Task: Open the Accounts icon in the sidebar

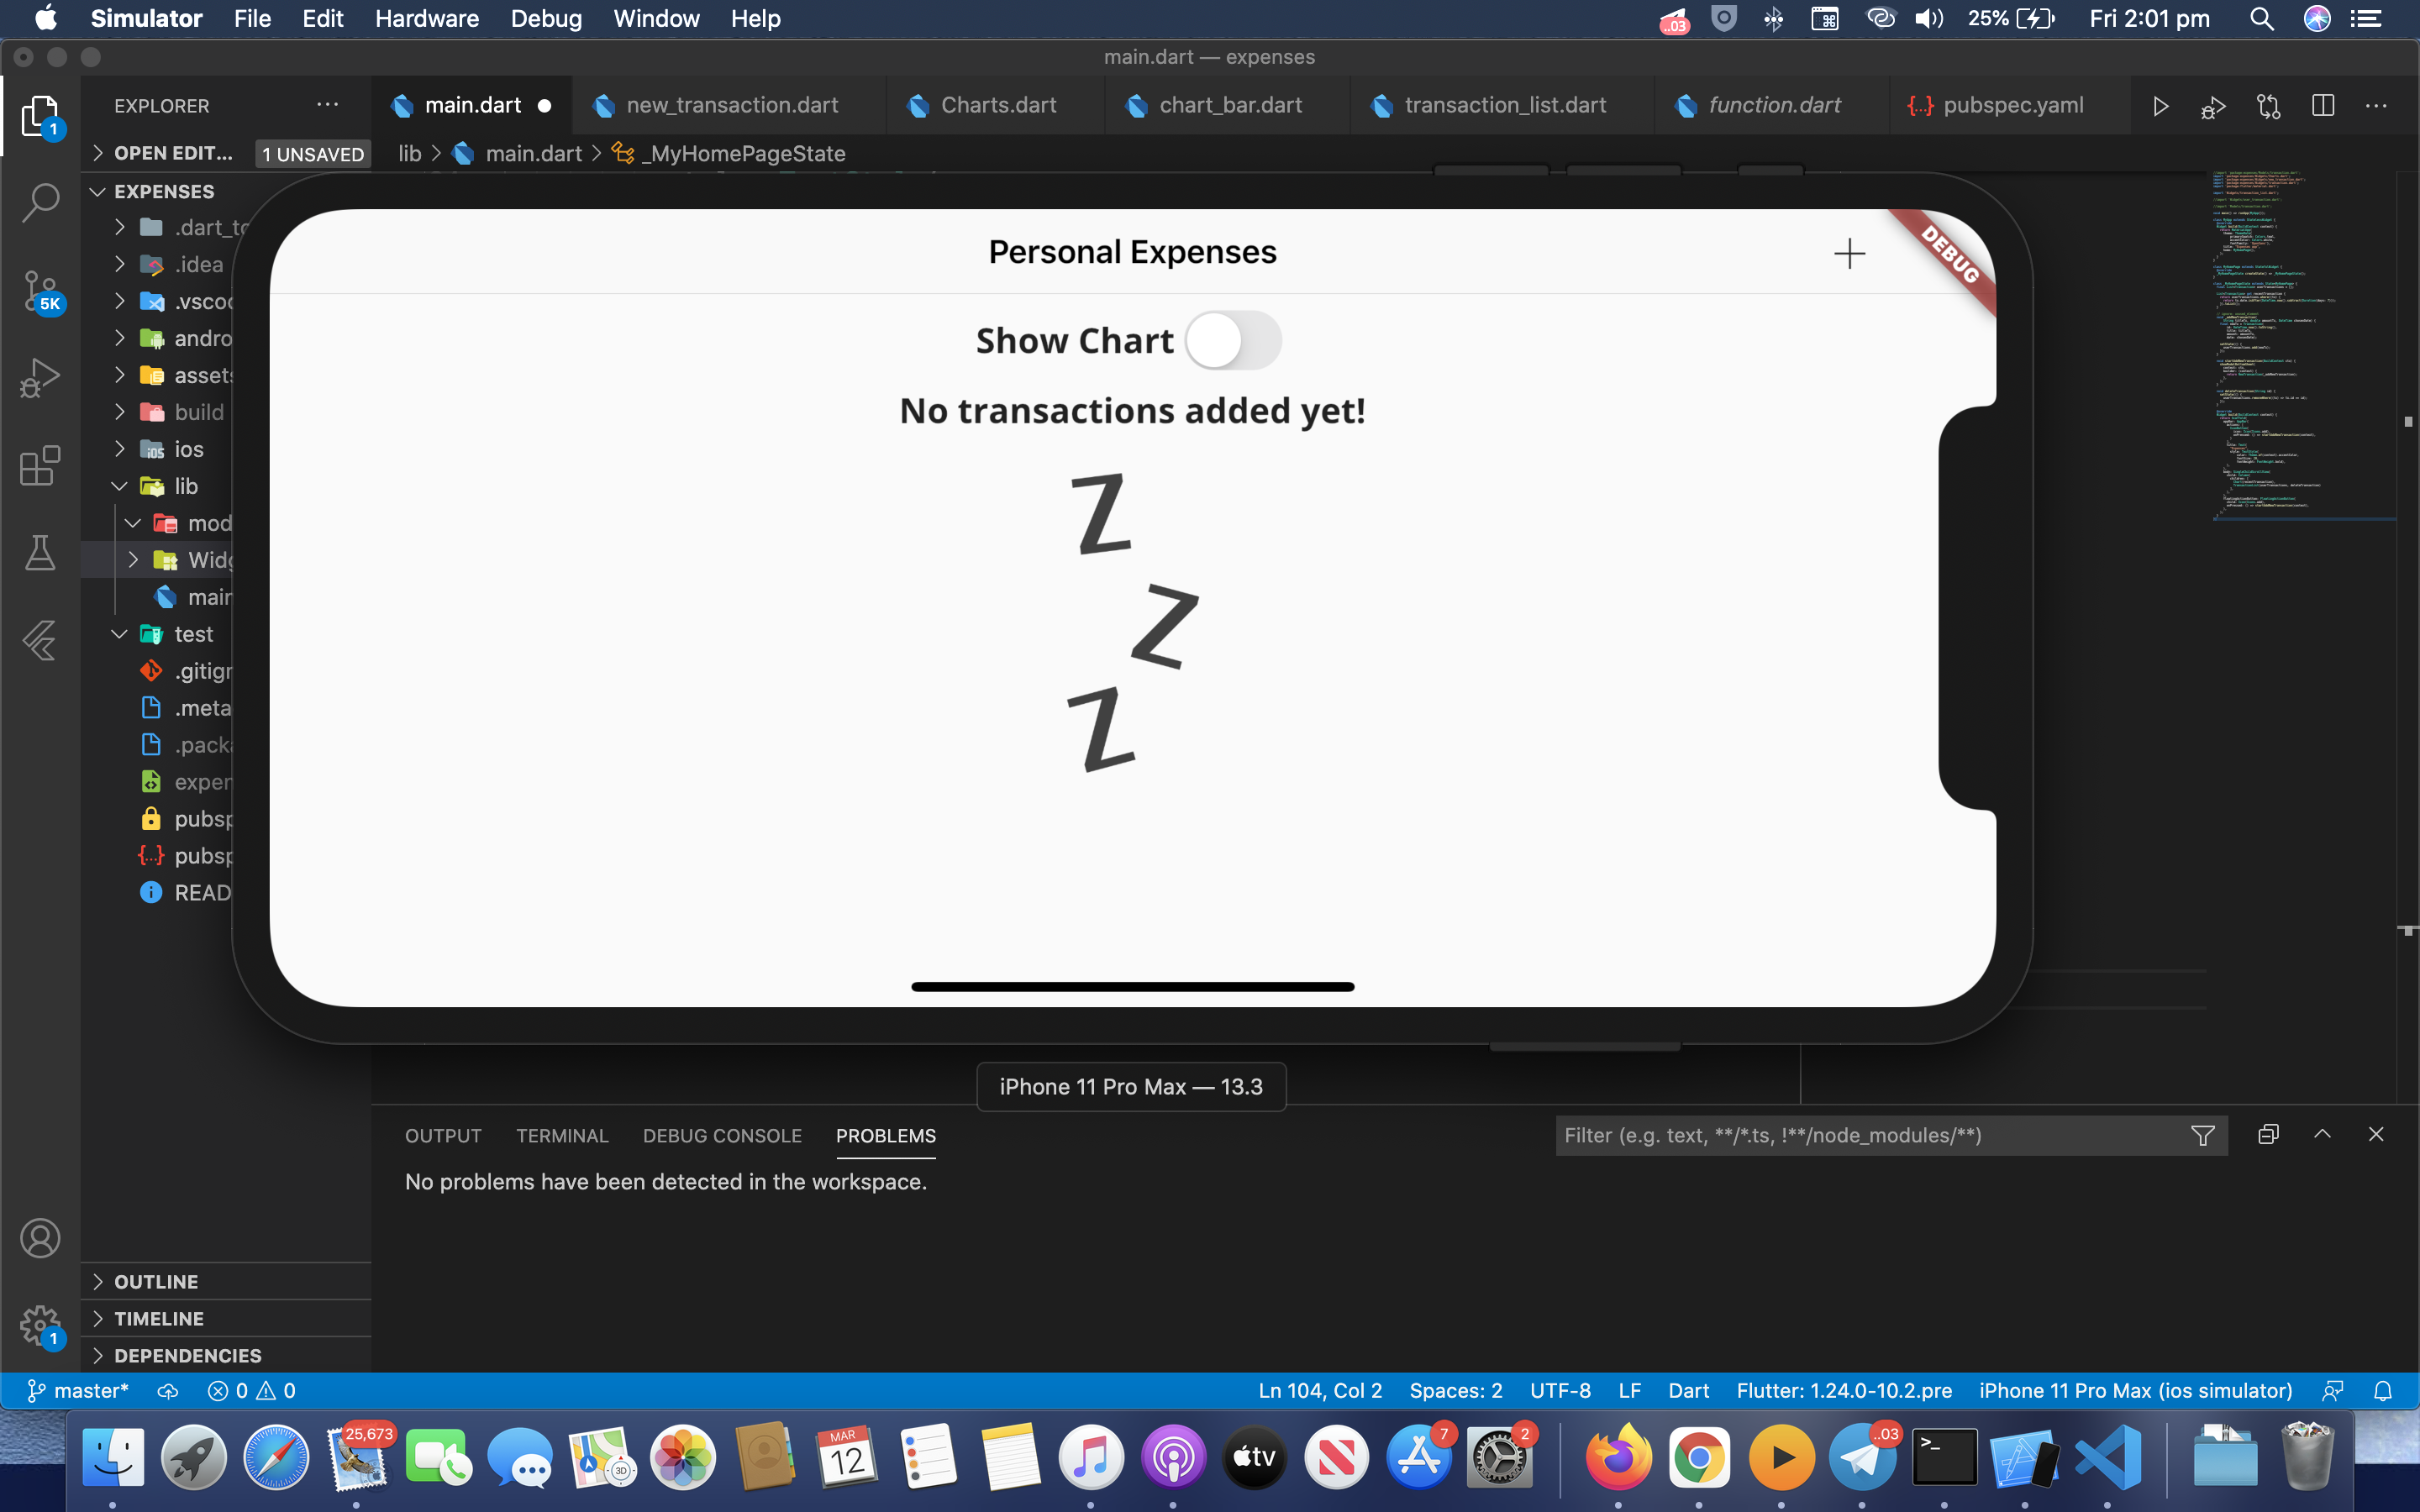Action: [x=40, y=1237]
